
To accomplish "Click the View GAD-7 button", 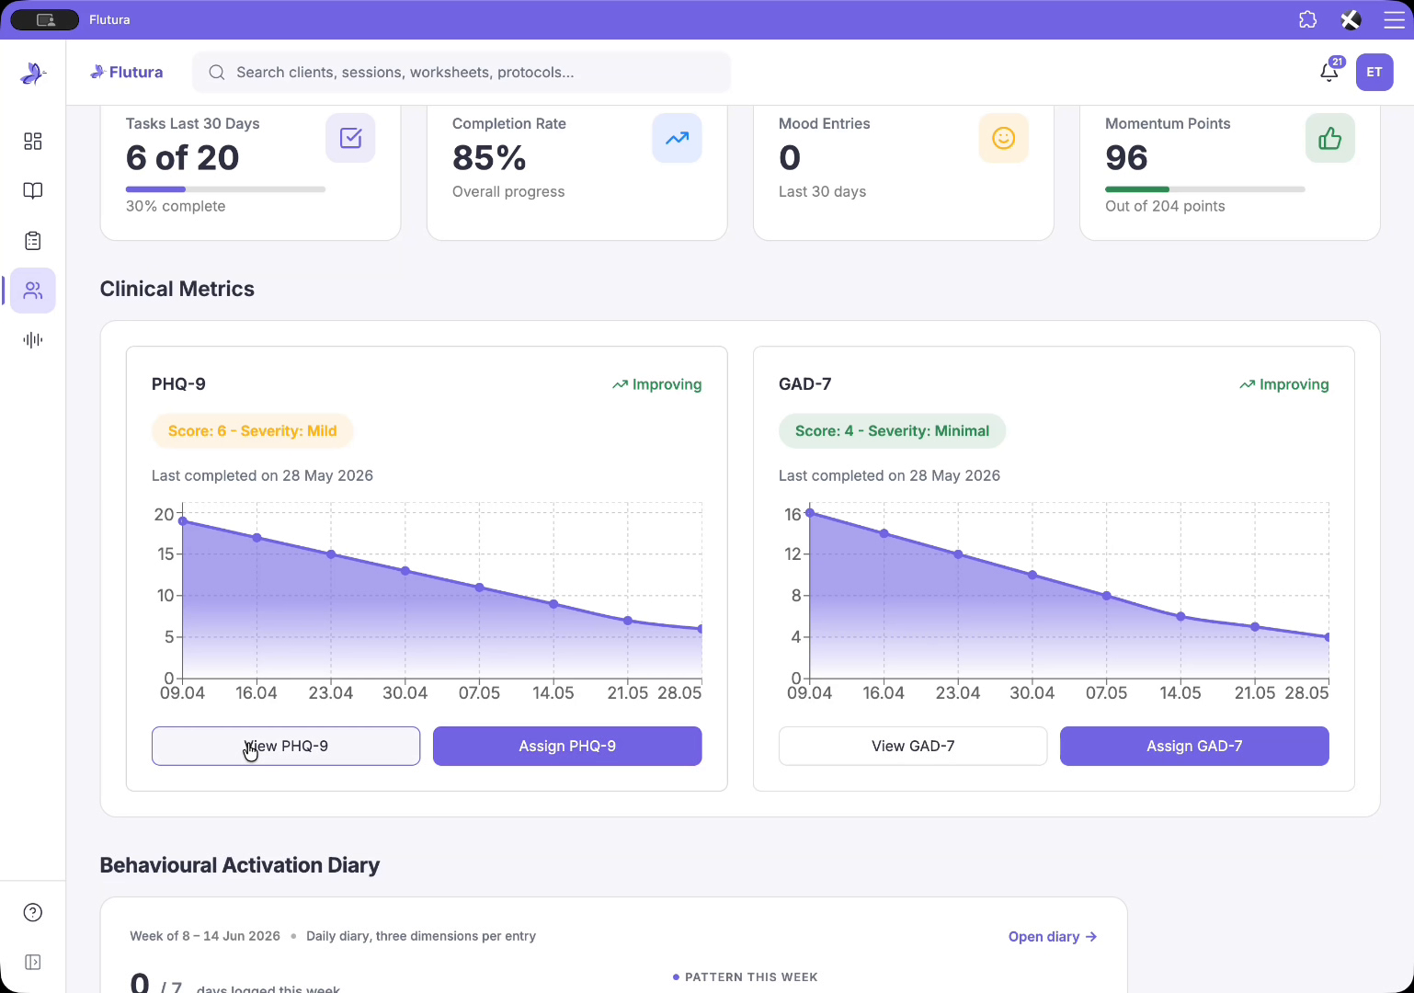I will [913, 746].
